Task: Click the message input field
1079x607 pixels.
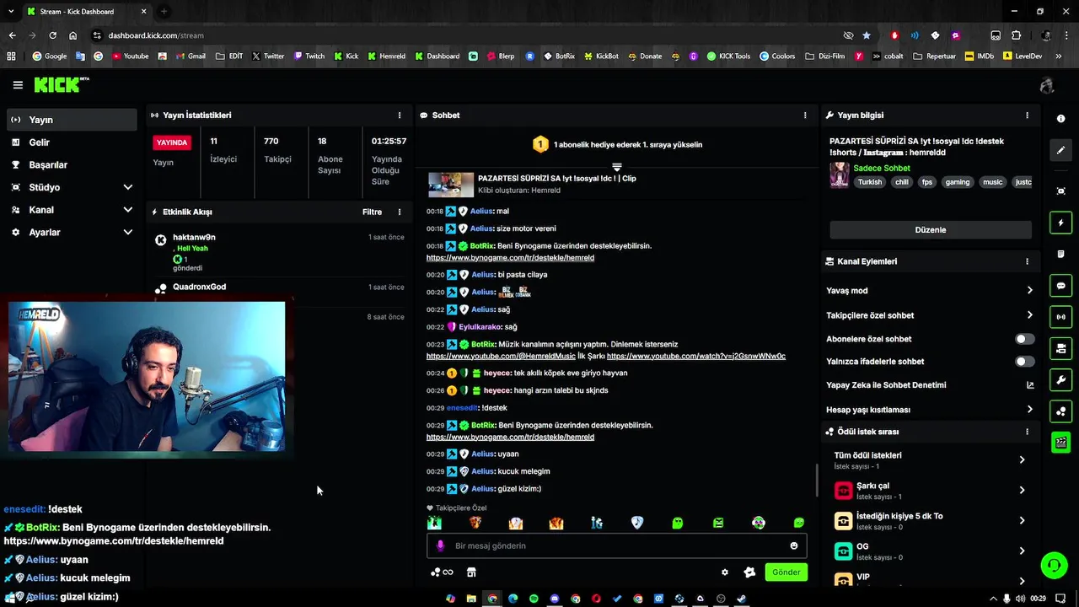Action: (x=617, y=545)
